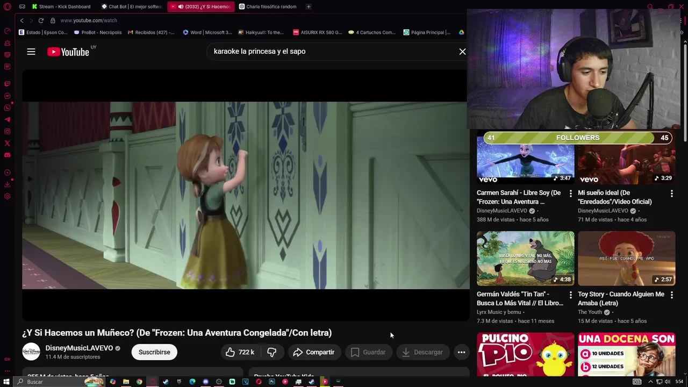This screenshot has height=387, width=688.
Task: Open options for Germán Valdés Tin Tan video
Action: [571, 295]
